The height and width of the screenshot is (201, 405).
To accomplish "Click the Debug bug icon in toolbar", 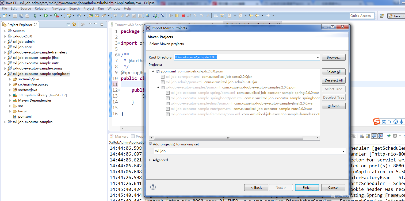I will 35,16.
